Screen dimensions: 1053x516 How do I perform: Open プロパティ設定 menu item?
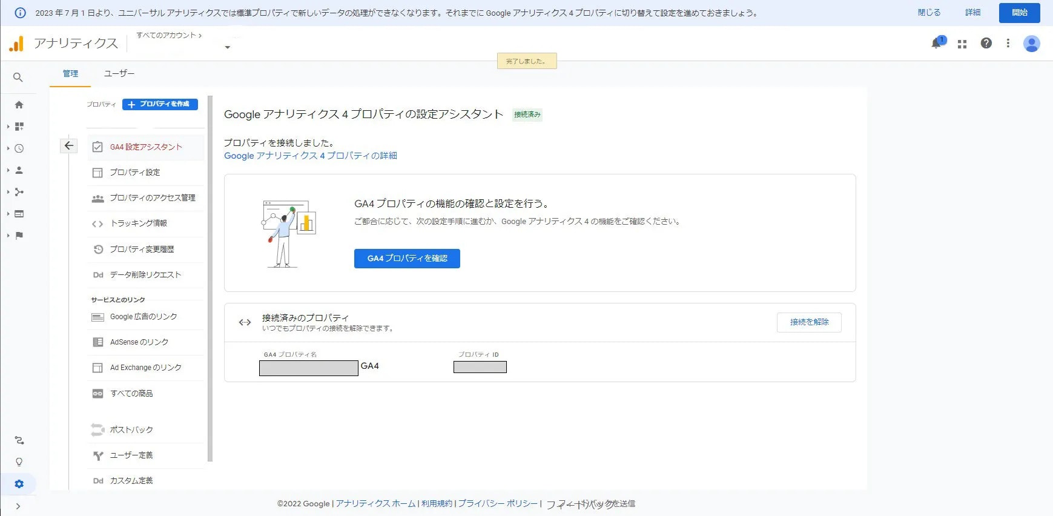[145, 173]
